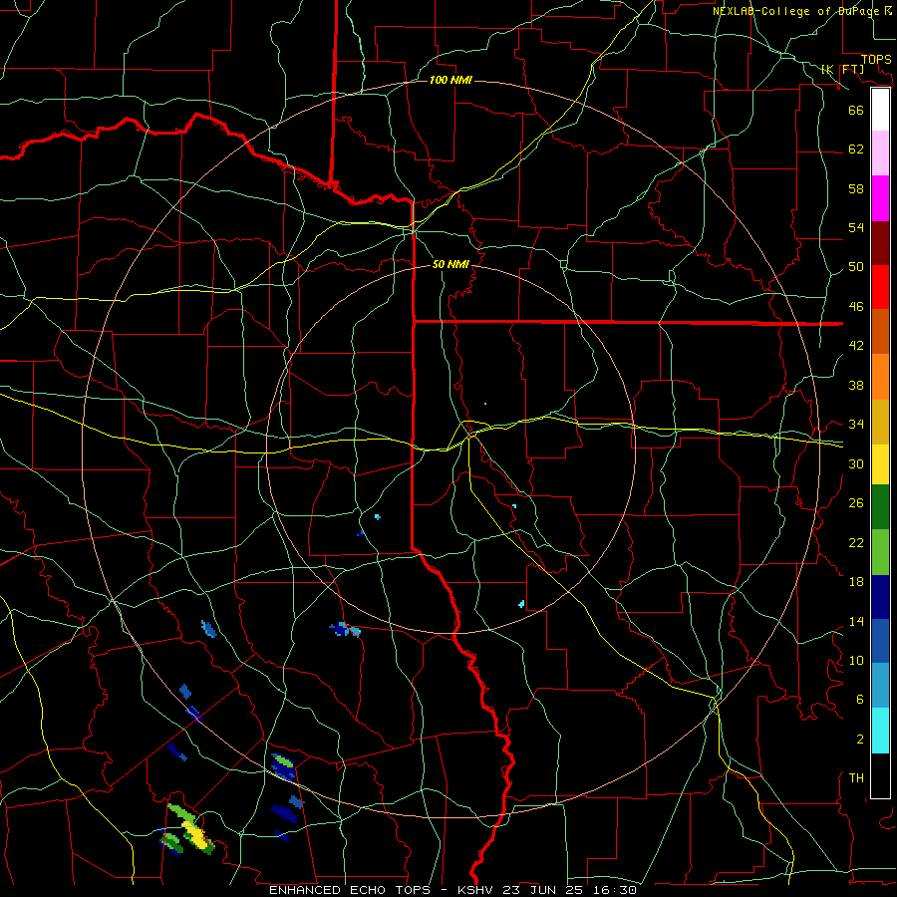This screenshot has height=897, width=897.
Task: Pick the dark orange legend swatch
Action: click(x=880, y=331)
